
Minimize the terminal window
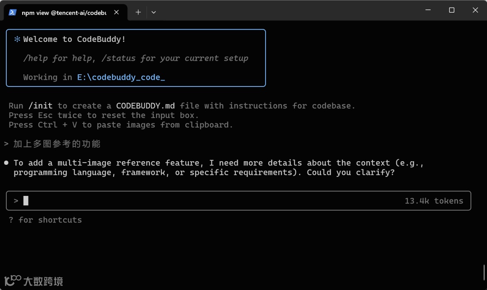coord(428,10)
